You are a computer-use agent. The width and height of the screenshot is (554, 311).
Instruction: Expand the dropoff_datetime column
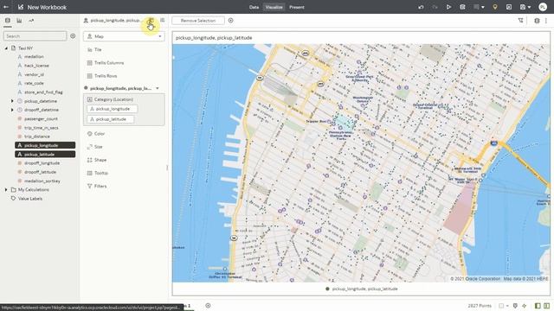click(x=12, y=110)
